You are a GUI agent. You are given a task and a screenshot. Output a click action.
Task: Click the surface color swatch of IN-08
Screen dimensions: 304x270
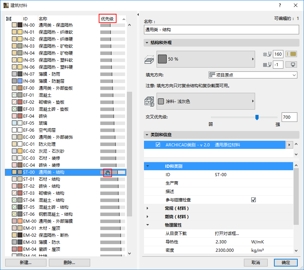pos(20,81)
